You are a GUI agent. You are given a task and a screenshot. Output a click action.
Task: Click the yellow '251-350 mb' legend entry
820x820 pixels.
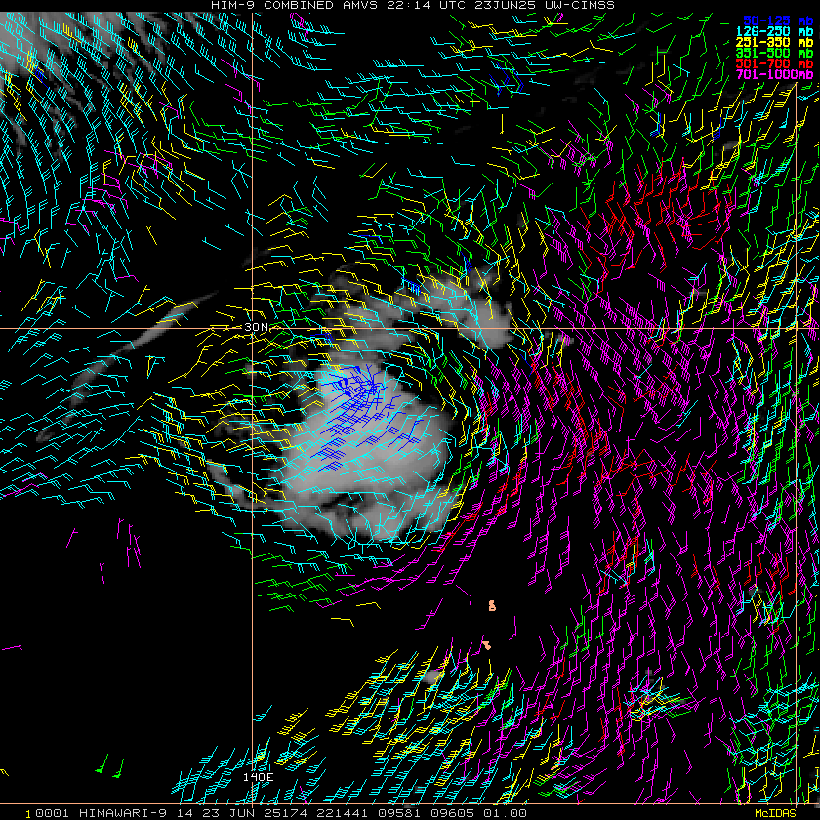pos(774,42)
